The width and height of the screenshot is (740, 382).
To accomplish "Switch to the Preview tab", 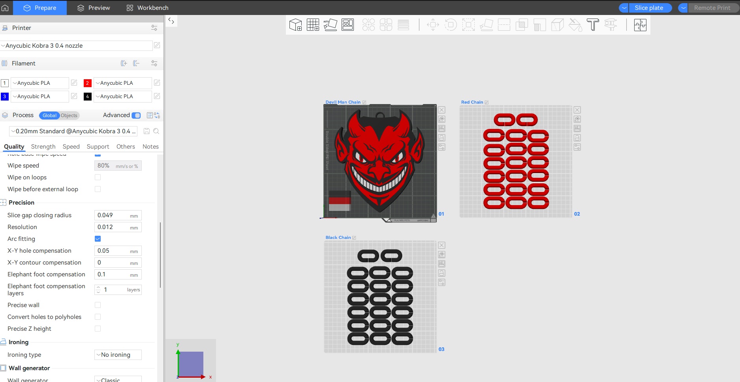I will (x=94, y=8).
